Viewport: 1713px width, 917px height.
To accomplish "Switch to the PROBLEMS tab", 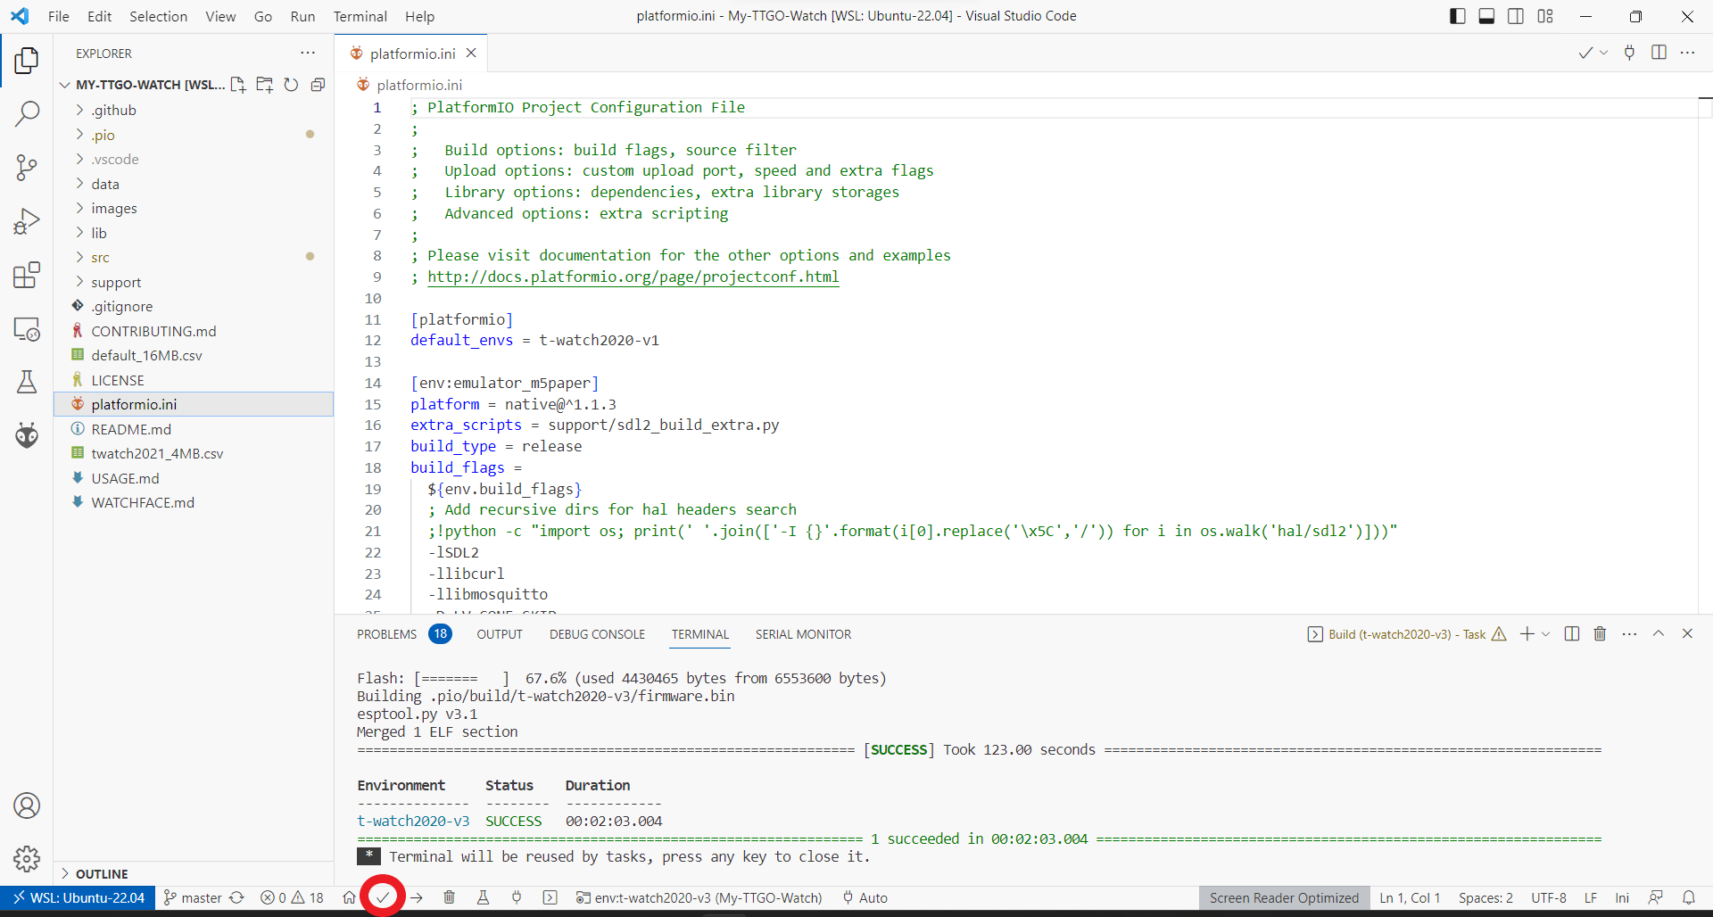I will coord(403,634).
